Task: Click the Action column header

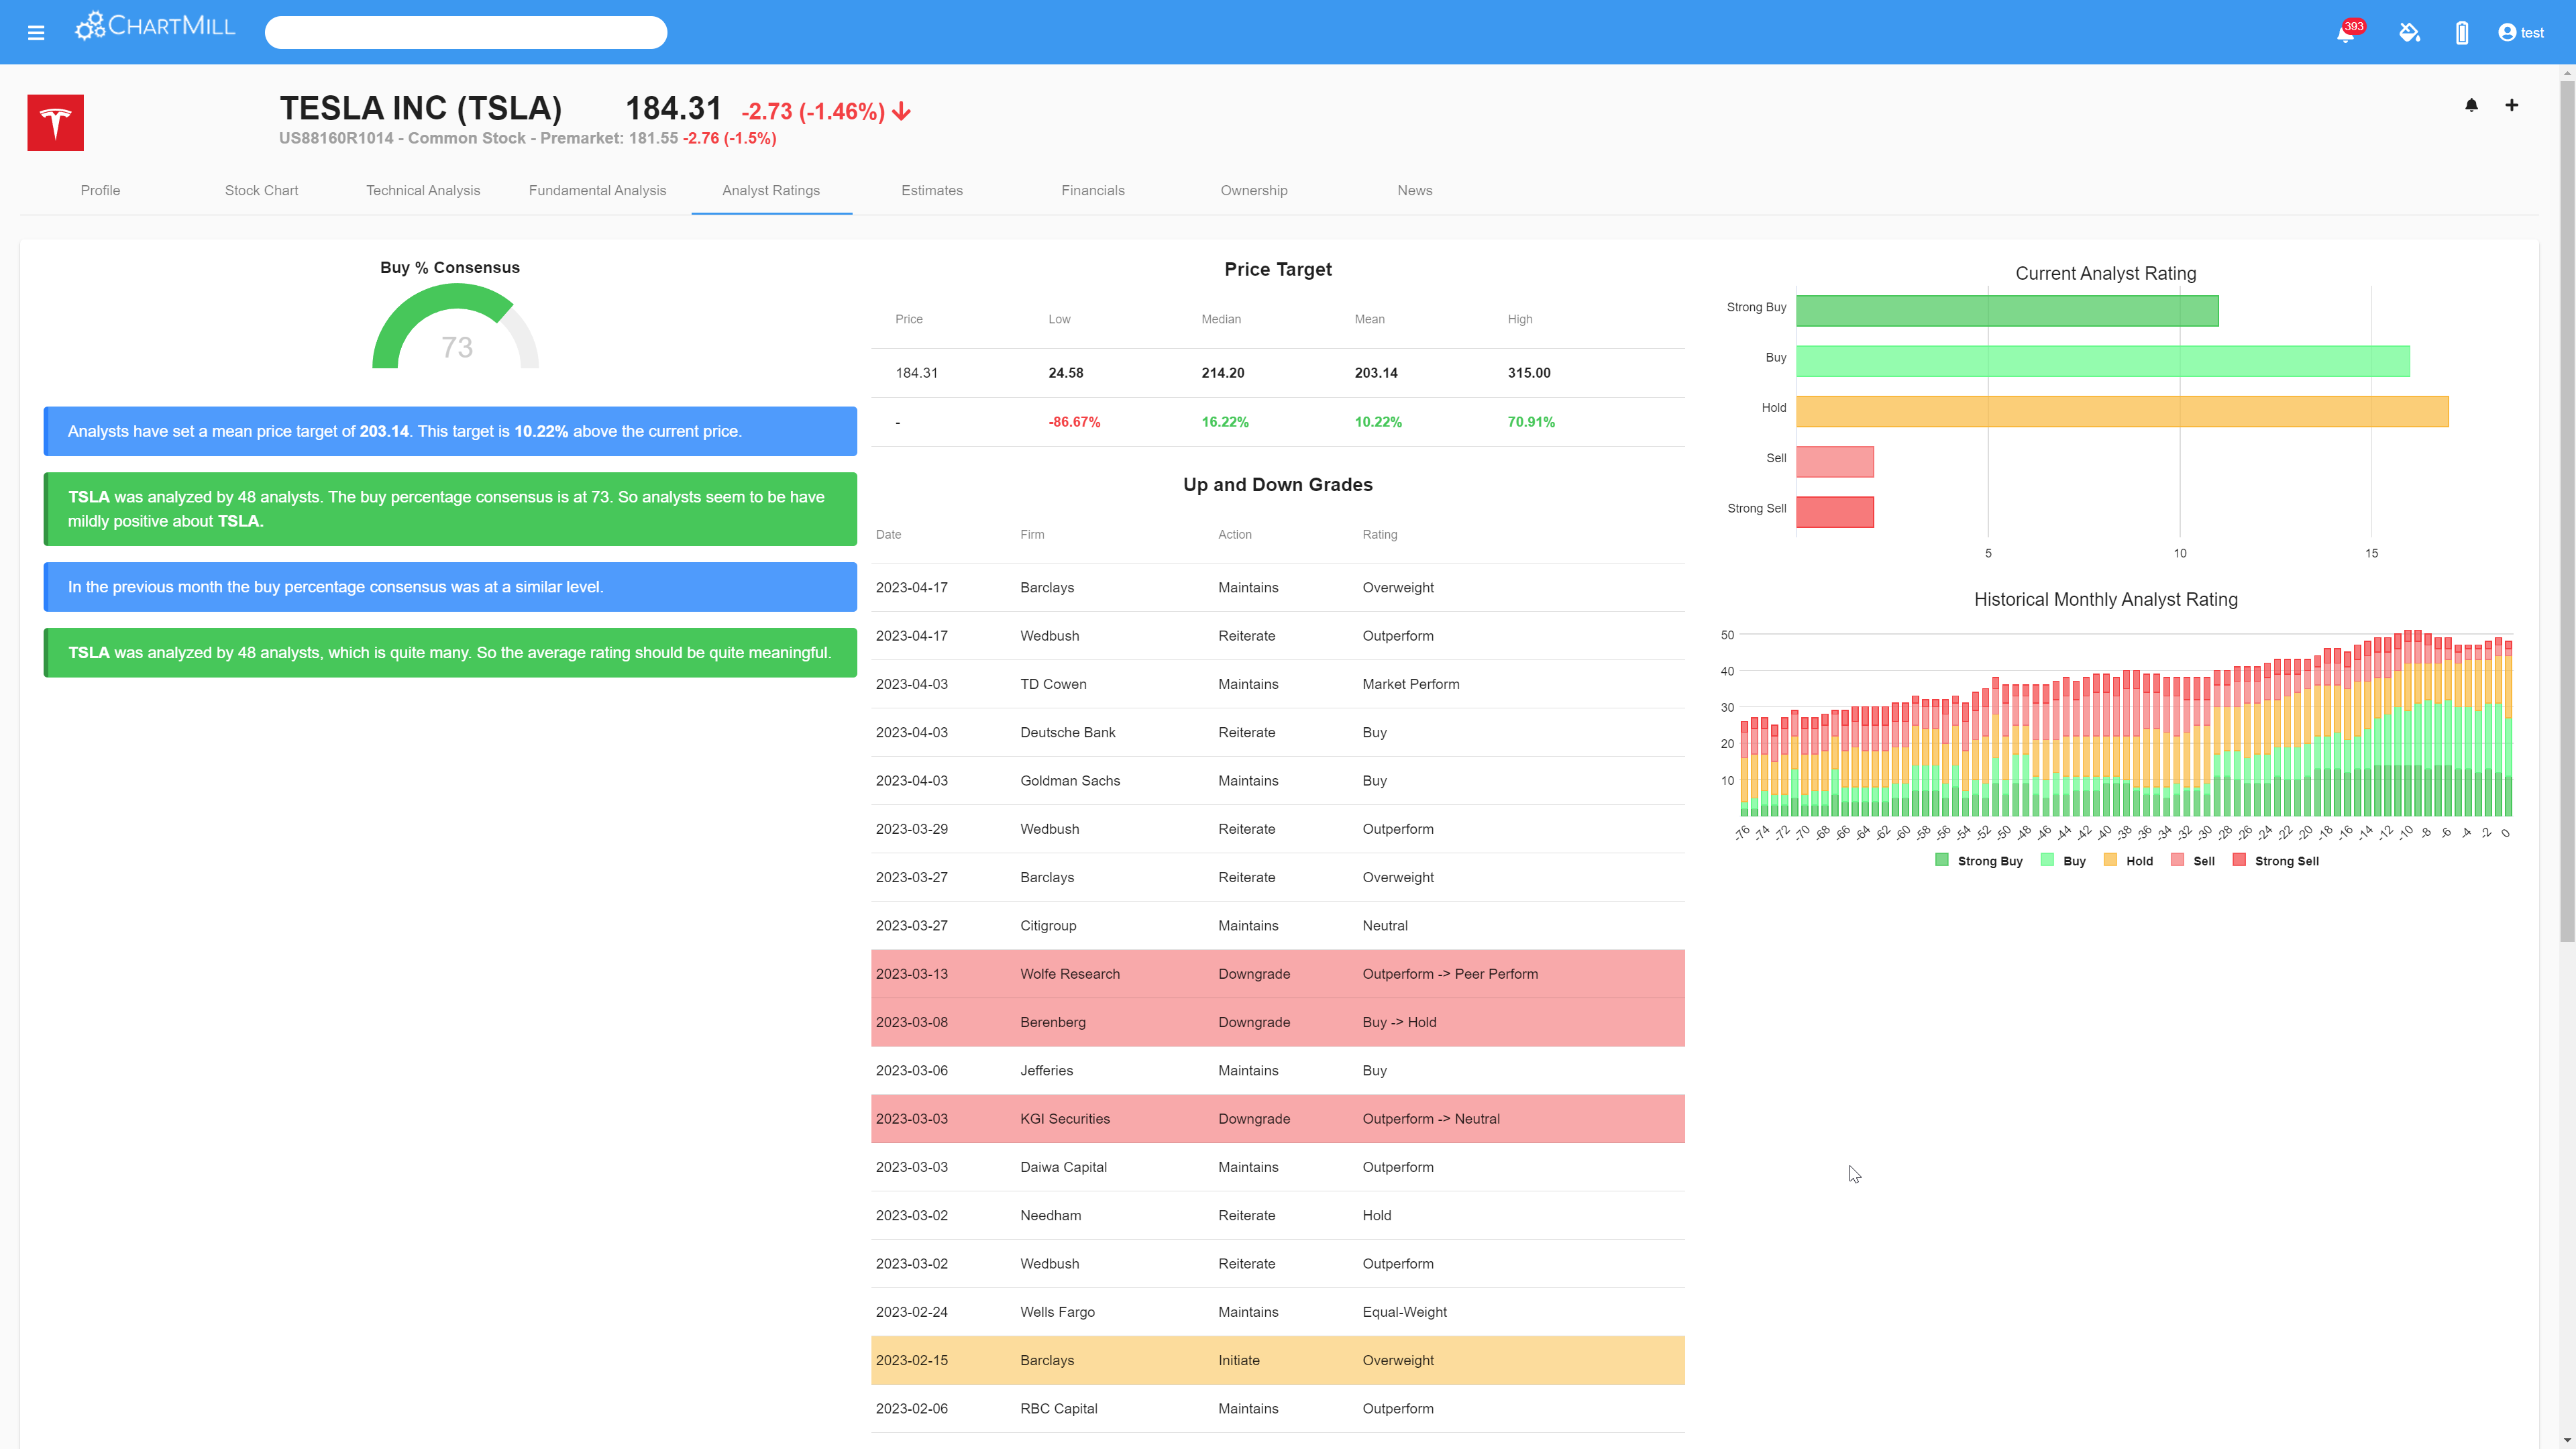Action: point(1235,534)
